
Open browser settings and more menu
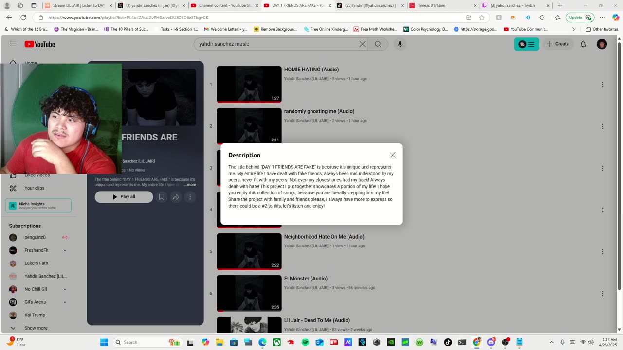(x=603, y=17)
